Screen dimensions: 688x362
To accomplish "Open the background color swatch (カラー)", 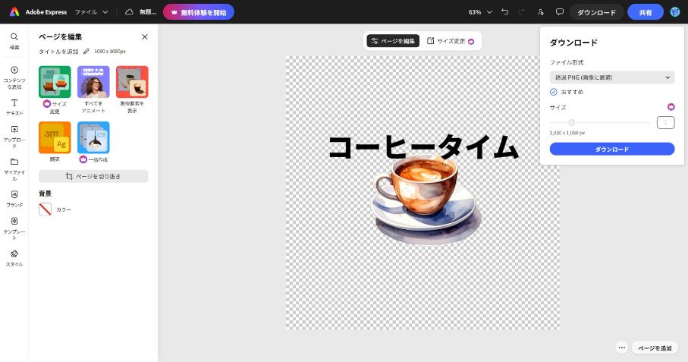I will click(46, 209).
